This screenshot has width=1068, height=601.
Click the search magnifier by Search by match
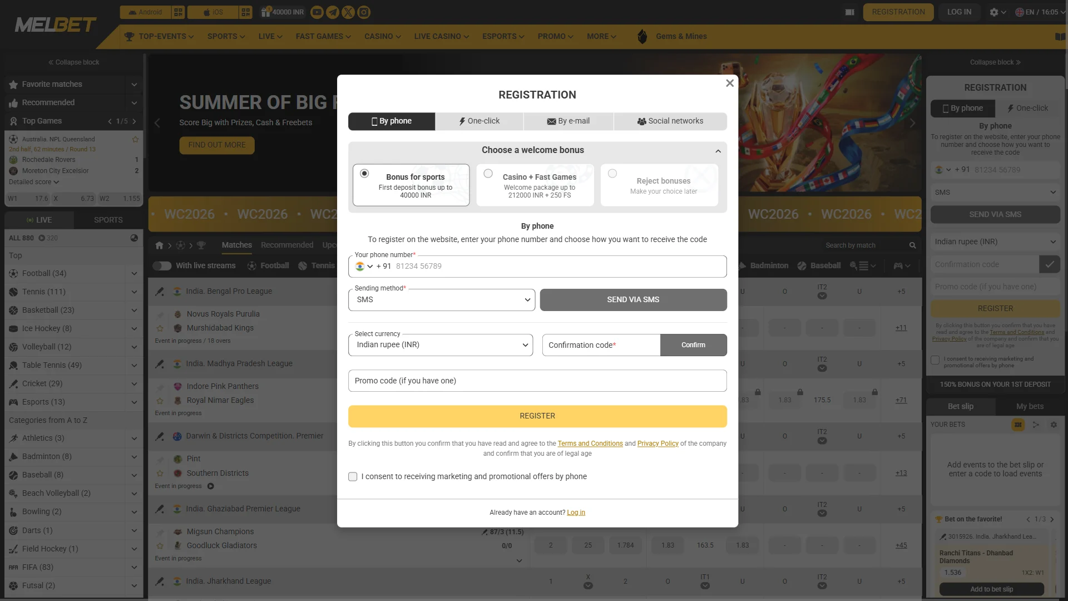pos(912,245)
